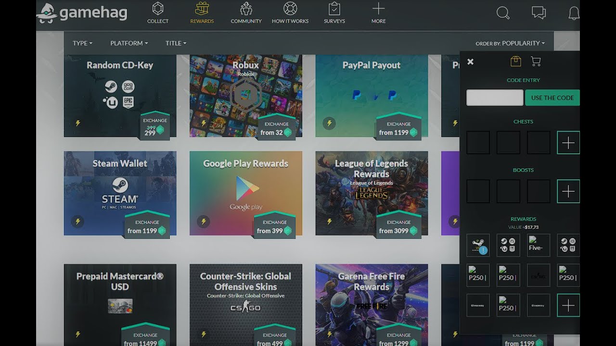Click the lightning icon on Garena Free Fire card
Viewport: 616px width, 346px height.
point(329,334)
